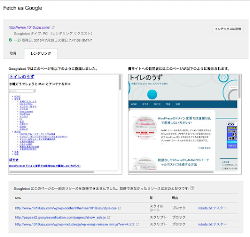The height and width of the screenshot is (237, 250).
Task: Click search field in Googlebot preview
Action: tap(21, 91)
